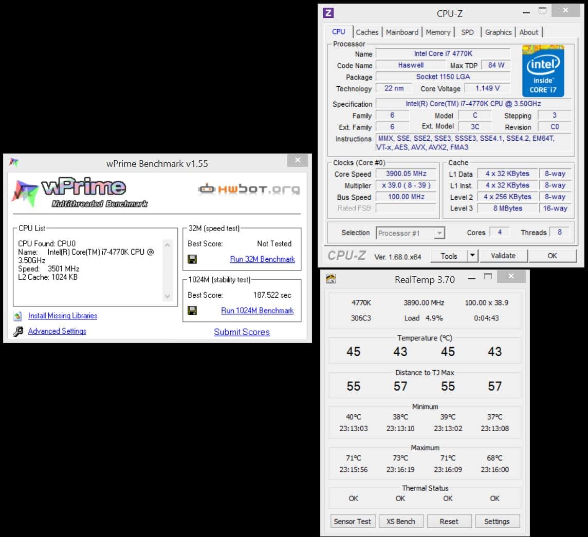Screen dimensions: 588x537
Task: Select the SPD tab
Action: point(467,32)
